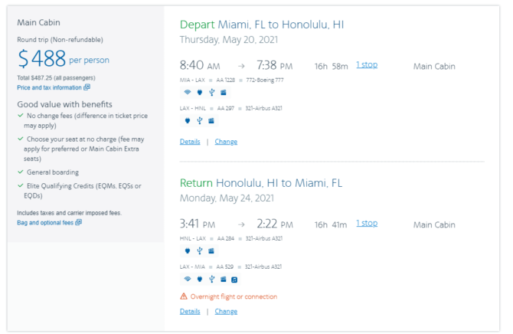Click USB icon for flight AA 1228
This screenshot has width=513, height=334.
pyautogui.click(x=211, y=93)
